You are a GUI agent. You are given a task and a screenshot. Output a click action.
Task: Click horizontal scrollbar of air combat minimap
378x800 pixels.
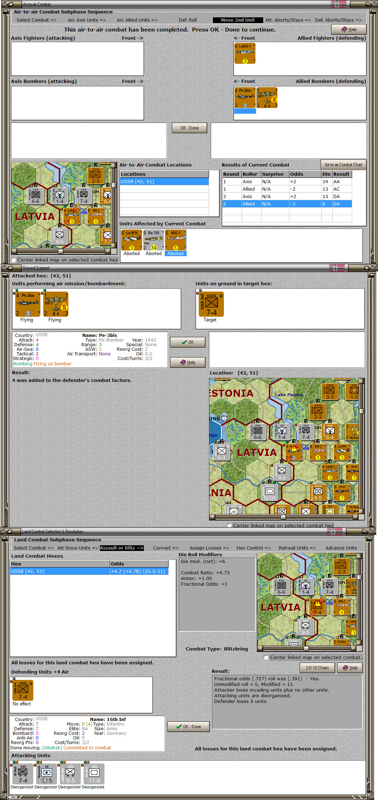pyautogui.click(x=61, y=251)
